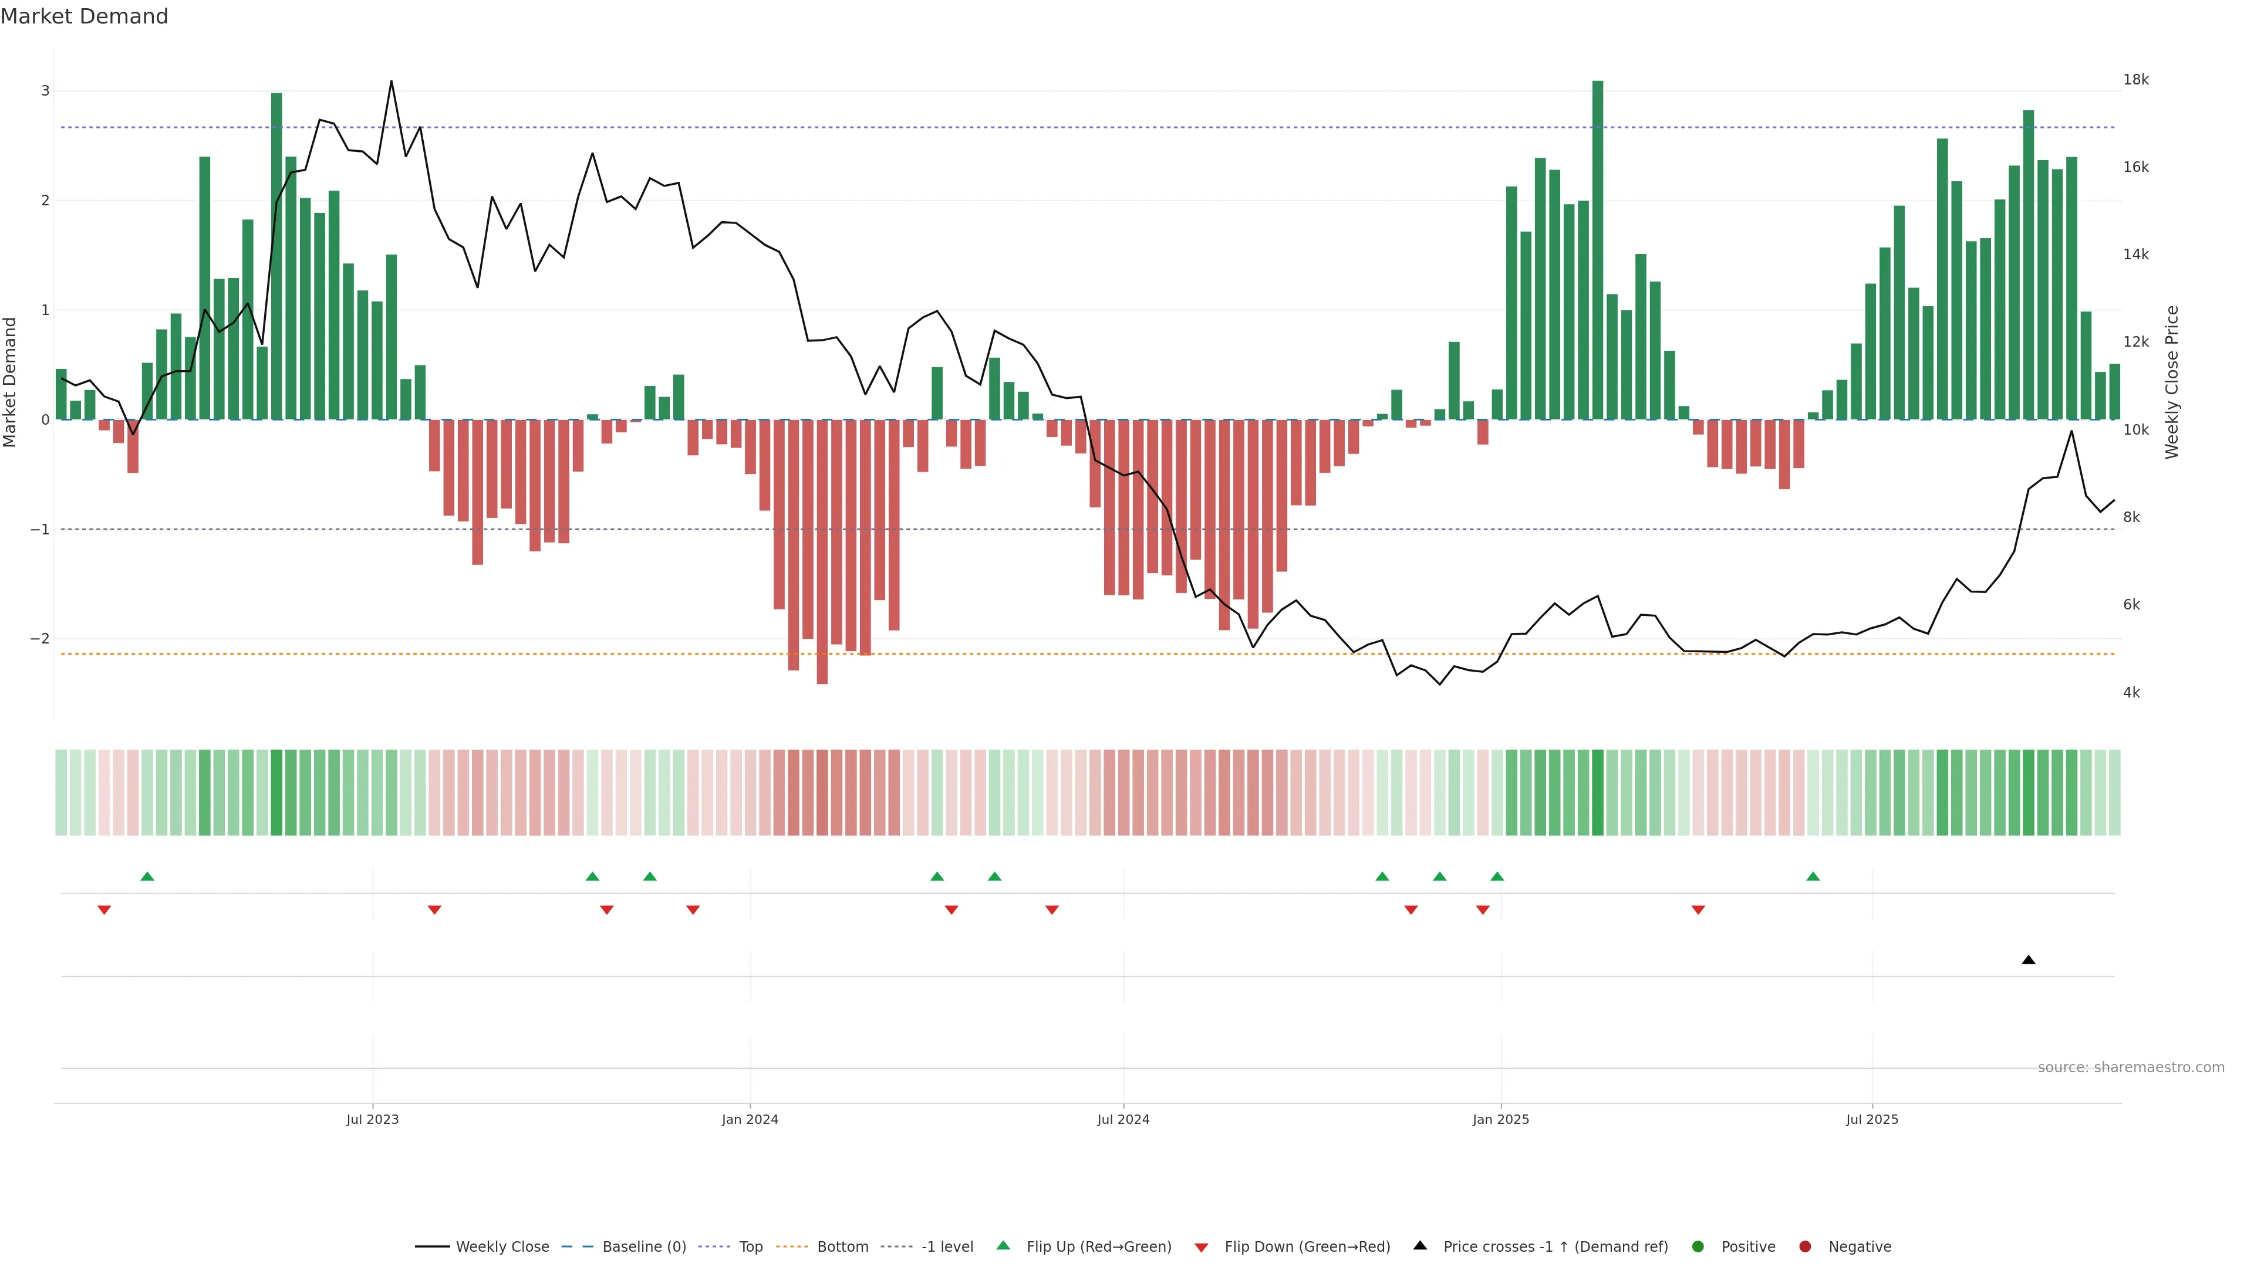Click the Price crosses -1 legend icon
Screen dimensions: 2254x1267
click(1420, 1246)
